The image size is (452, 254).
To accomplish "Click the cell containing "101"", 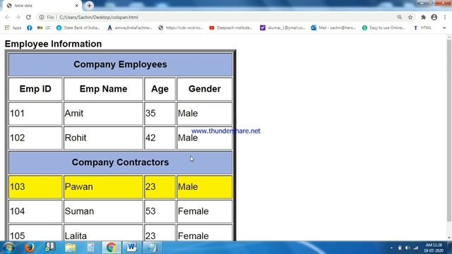I will click(35, 113).
